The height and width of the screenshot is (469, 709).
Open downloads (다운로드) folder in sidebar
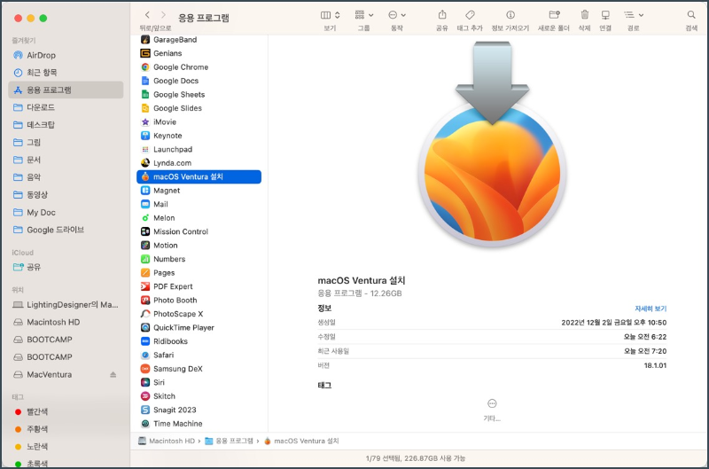[x=66, y=107]
